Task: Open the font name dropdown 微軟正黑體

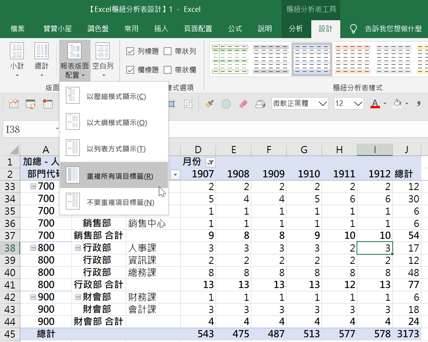Action: (x=323, y=104)
